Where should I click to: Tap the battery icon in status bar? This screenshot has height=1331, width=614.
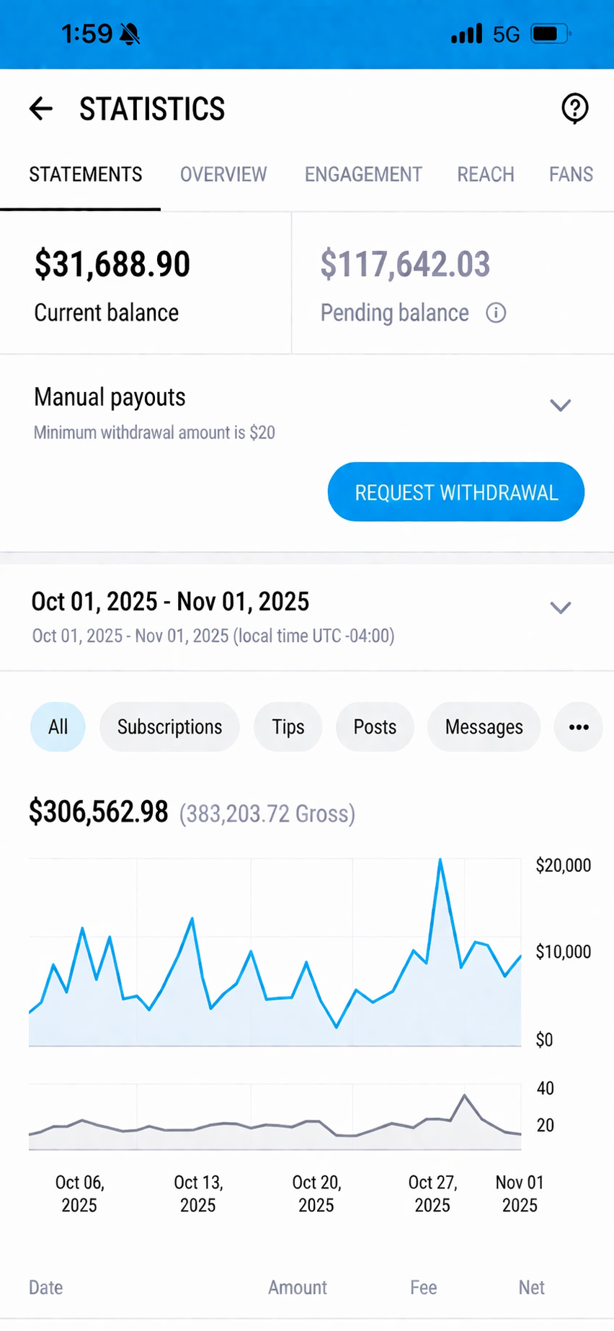[x=551, y=34]
